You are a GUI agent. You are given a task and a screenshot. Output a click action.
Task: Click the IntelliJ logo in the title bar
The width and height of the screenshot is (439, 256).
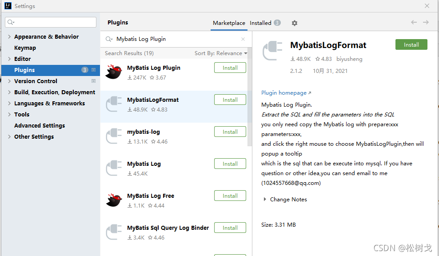[8, 6]
